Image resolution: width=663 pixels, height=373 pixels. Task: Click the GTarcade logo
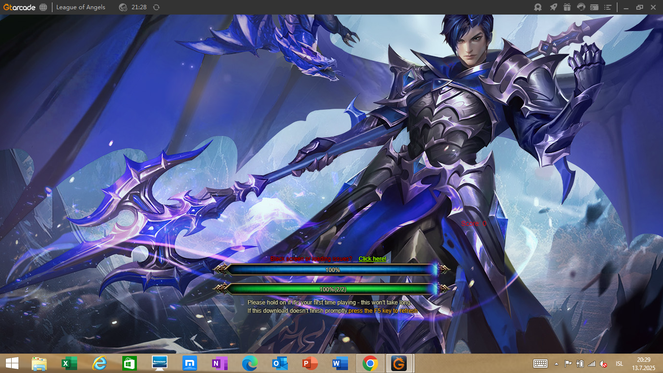pyautogui.click(x=19, y=7)
